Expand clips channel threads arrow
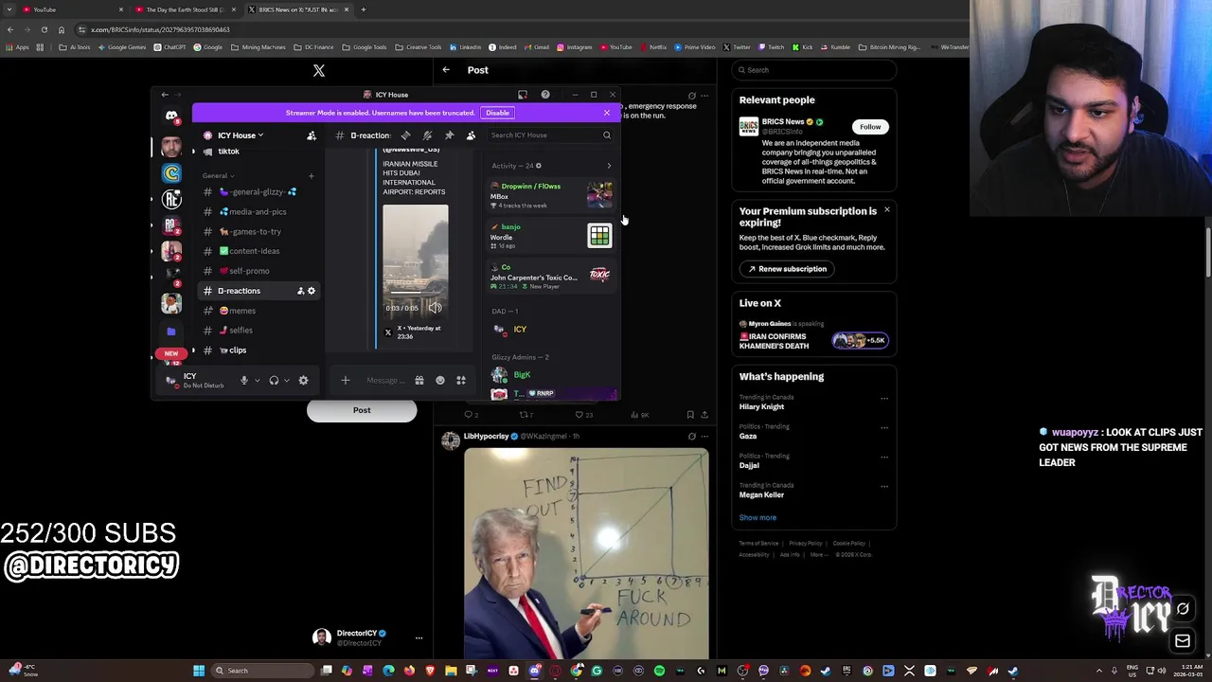The height and width of the screenshot is (682, 1212). click(194, 350)
